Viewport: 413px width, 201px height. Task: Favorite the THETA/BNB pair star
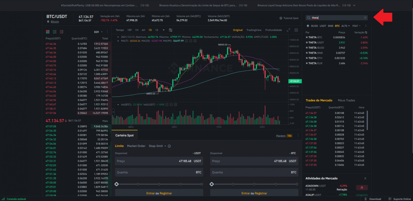[x=307, y=53]
